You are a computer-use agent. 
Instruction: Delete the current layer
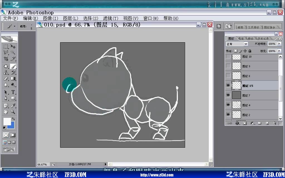pos(275,123)
